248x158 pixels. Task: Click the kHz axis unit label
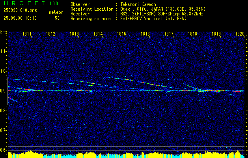click(4, 32)
